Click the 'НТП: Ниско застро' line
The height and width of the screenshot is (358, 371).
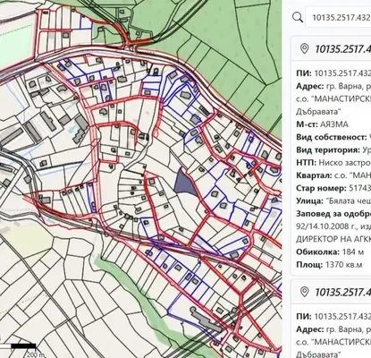click(333, 163)
